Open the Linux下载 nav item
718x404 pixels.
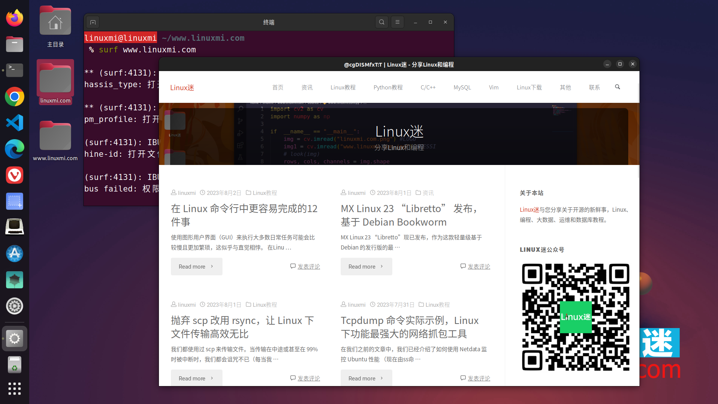[x=529, y=87]
